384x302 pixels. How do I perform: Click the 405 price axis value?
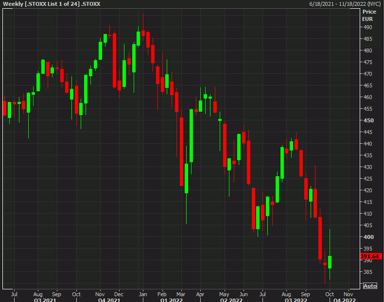click(x=367, y=225)
